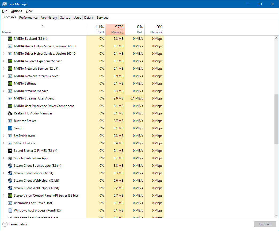This screenshot has width=279, height=231.
Task: Click the Usermode Font Driver Host icon
Action: click(x=10, y=203)
